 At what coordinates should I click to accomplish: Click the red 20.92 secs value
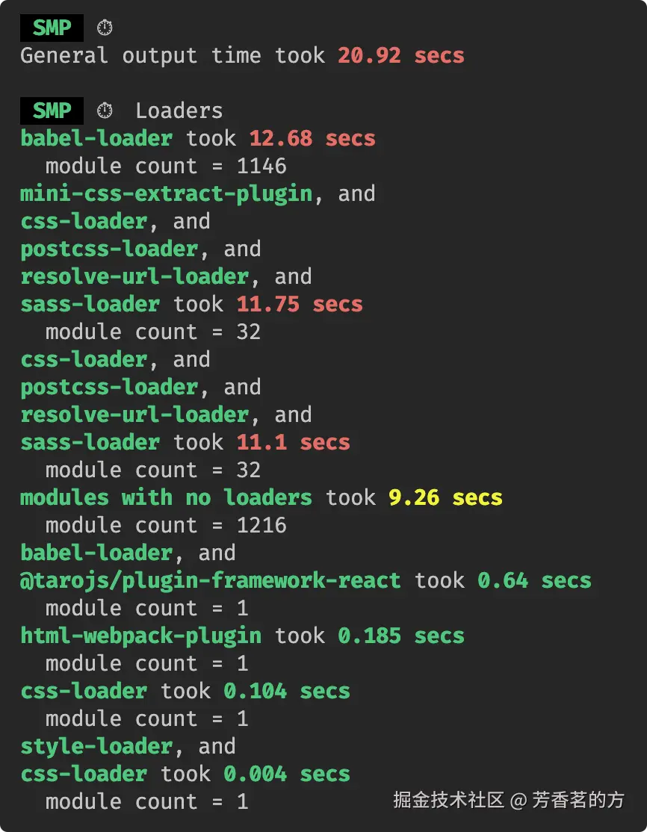pos(400,55)
